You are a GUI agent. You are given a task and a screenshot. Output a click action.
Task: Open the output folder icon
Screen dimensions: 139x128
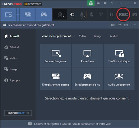(x=98, y=3)
